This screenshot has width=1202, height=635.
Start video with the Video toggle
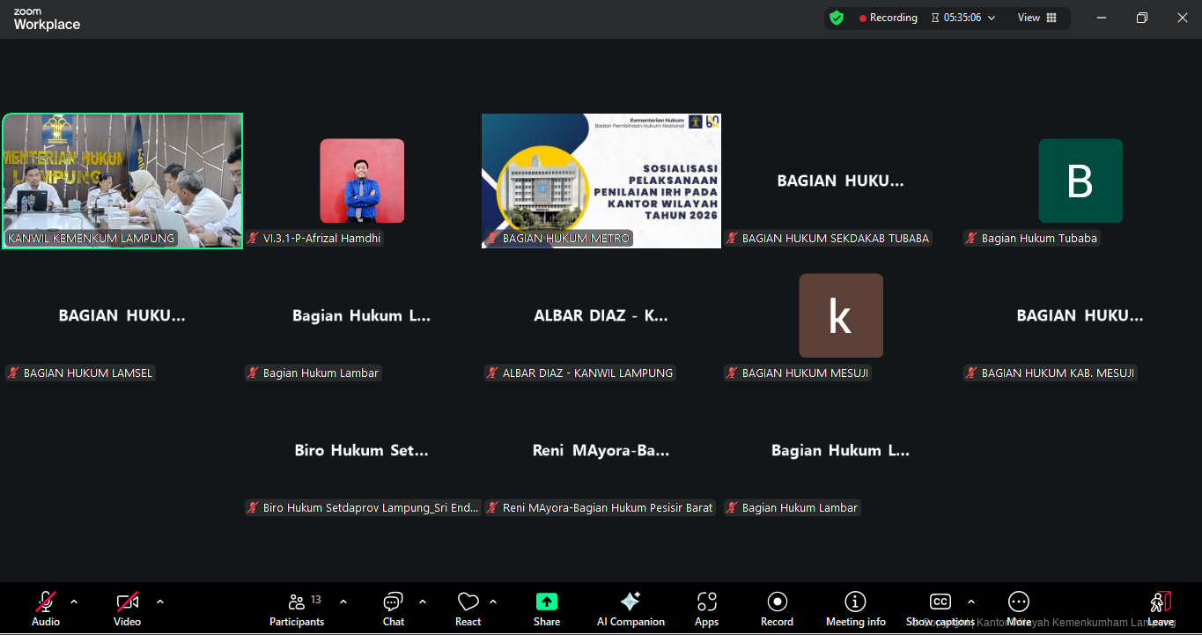click(x=127, y=602)
